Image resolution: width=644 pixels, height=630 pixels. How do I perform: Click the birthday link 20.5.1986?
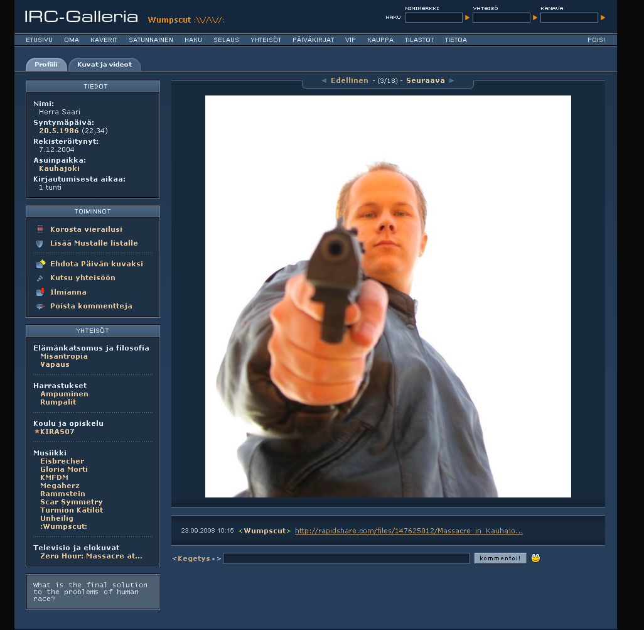click(59, 131)
